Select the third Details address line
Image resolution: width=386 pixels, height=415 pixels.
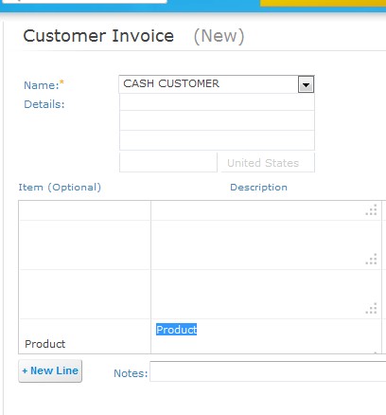point(217,140)
